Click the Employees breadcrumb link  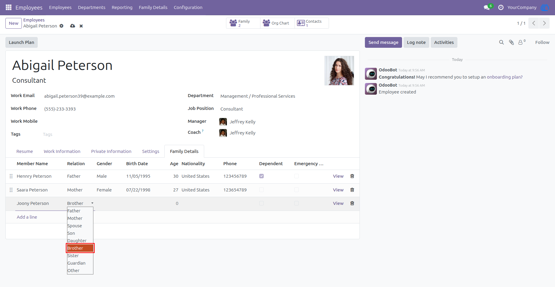[x=34, y=20]
